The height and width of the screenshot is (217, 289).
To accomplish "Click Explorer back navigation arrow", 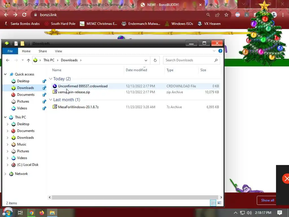I will pos(8,60).
